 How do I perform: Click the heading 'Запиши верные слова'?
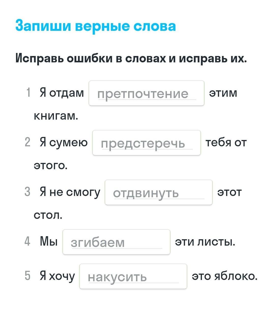(95, 26)
